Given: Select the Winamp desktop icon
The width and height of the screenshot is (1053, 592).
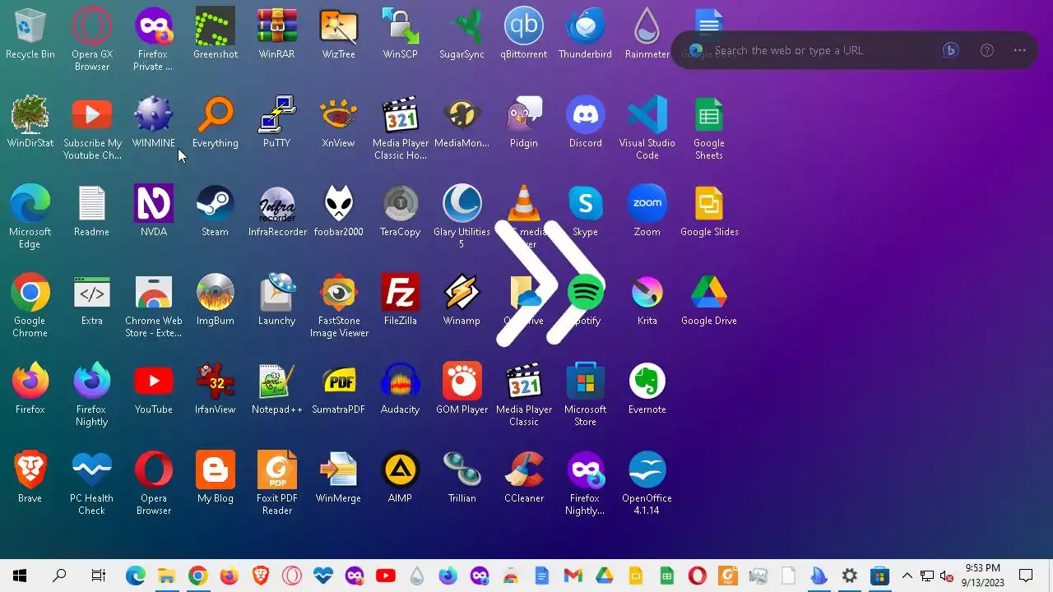Looking at the screenshot, I should tap(462, 301).
